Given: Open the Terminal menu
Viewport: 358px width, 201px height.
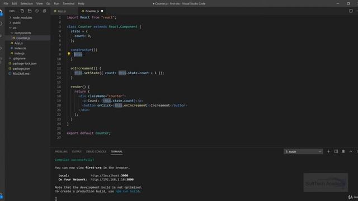Looking at the screenshot, I should coord(68,4).
